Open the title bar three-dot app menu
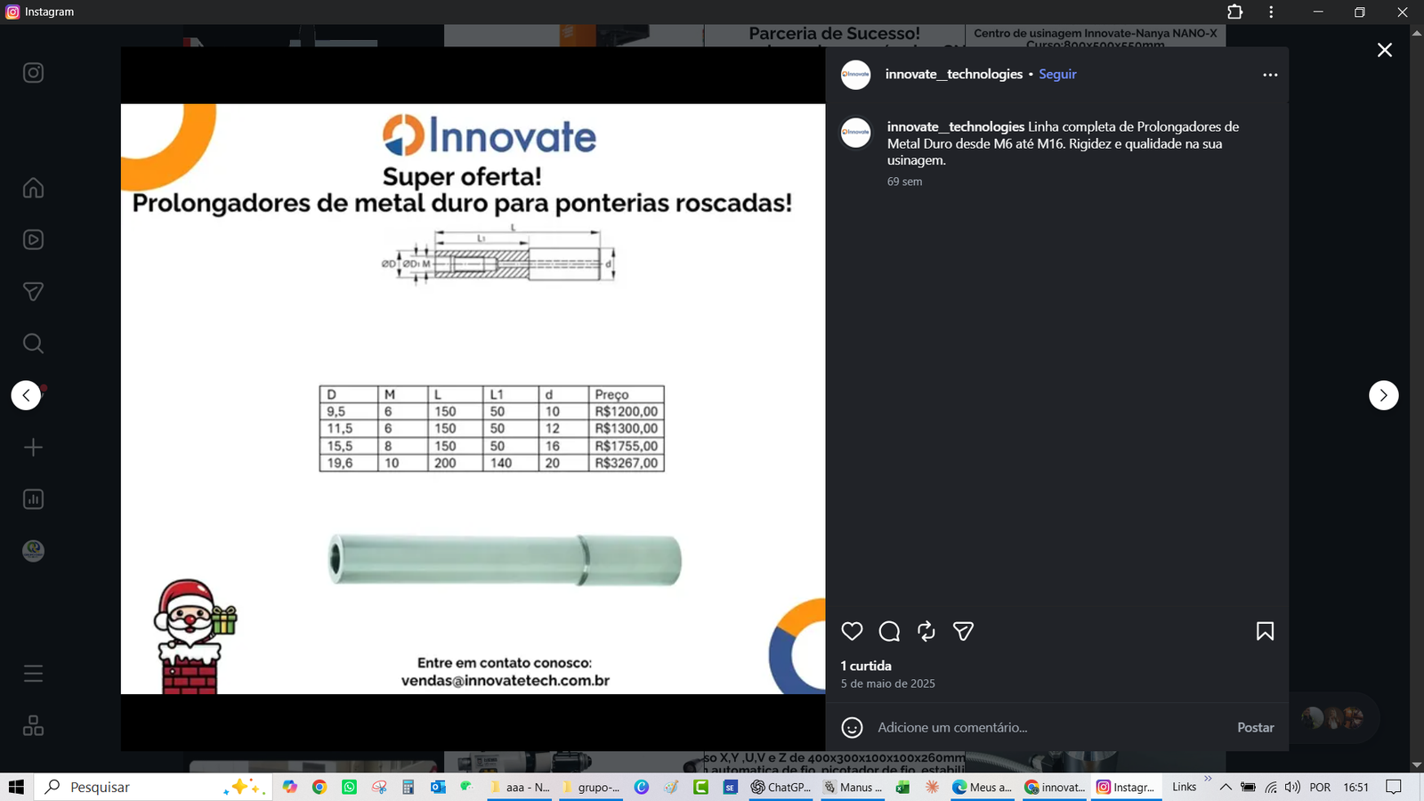 1271,12
